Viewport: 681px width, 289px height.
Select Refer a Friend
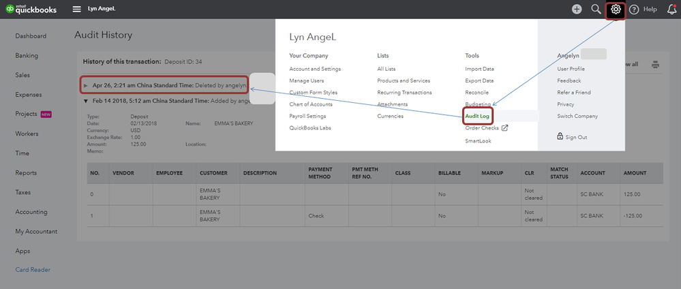pos(574,93)
